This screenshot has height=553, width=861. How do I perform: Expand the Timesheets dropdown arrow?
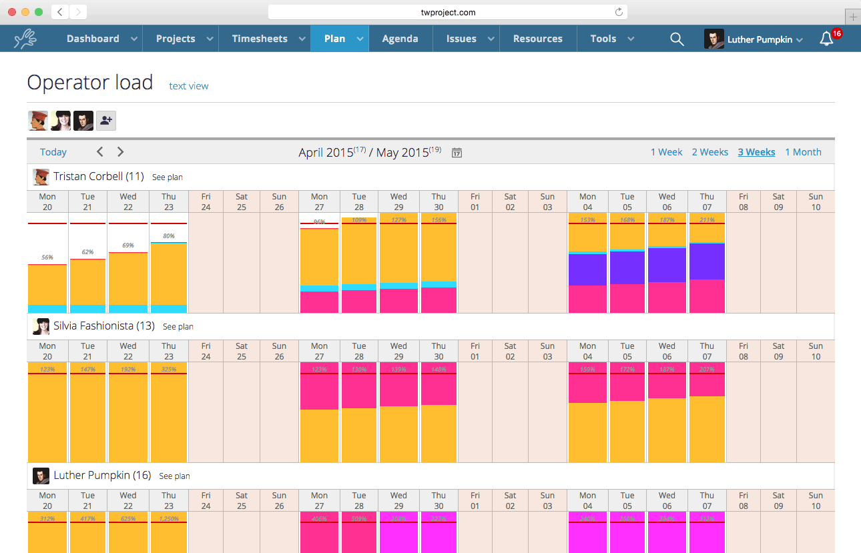pos(297,39)
